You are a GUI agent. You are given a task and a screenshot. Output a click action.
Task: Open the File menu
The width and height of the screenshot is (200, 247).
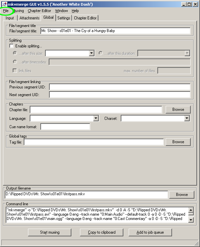pos(6,11)
